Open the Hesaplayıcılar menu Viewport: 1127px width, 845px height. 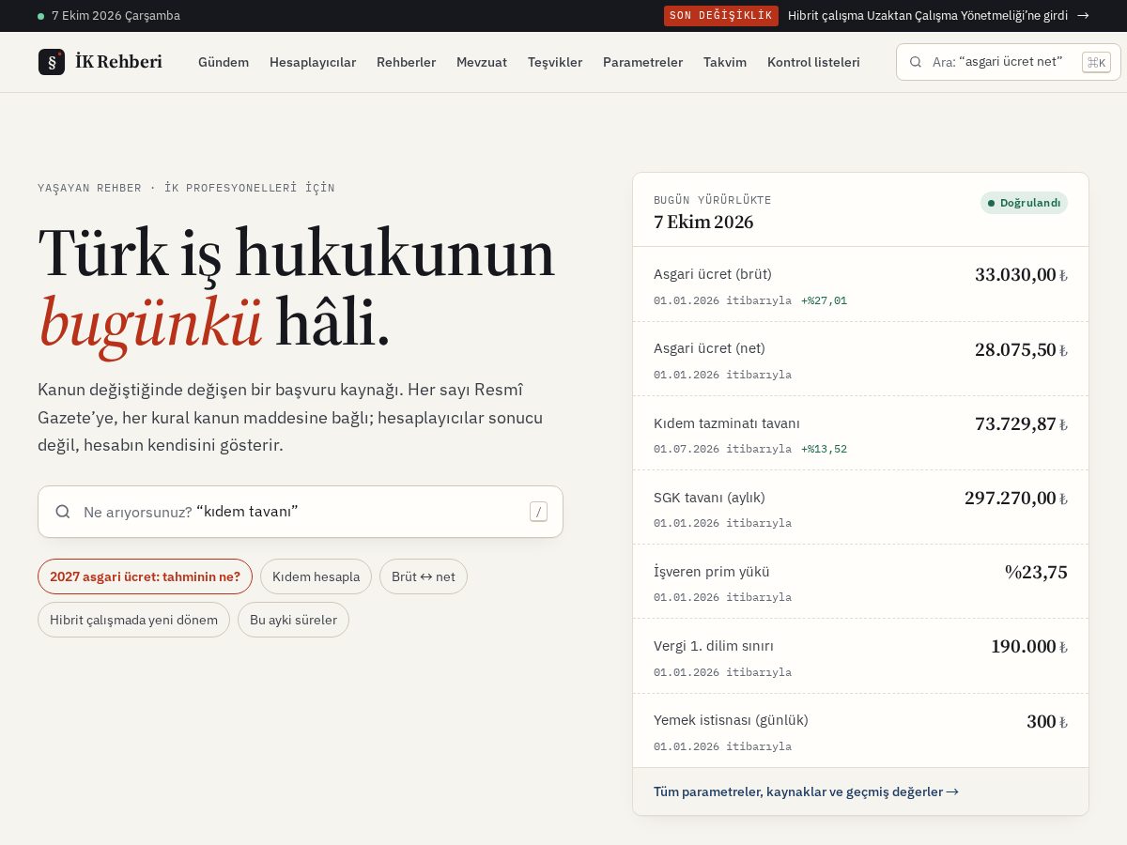coord(313,62)
